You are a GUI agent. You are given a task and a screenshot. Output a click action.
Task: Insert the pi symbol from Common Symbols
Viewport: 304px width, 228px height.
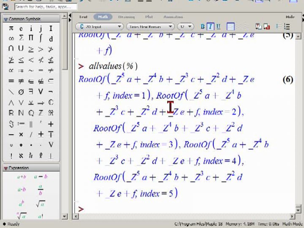[11, 29]
